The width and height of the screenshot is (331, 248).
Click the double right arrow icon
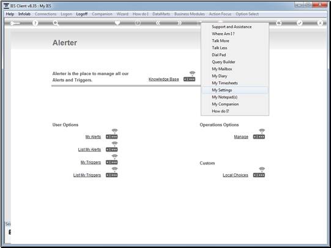(179, 23)
